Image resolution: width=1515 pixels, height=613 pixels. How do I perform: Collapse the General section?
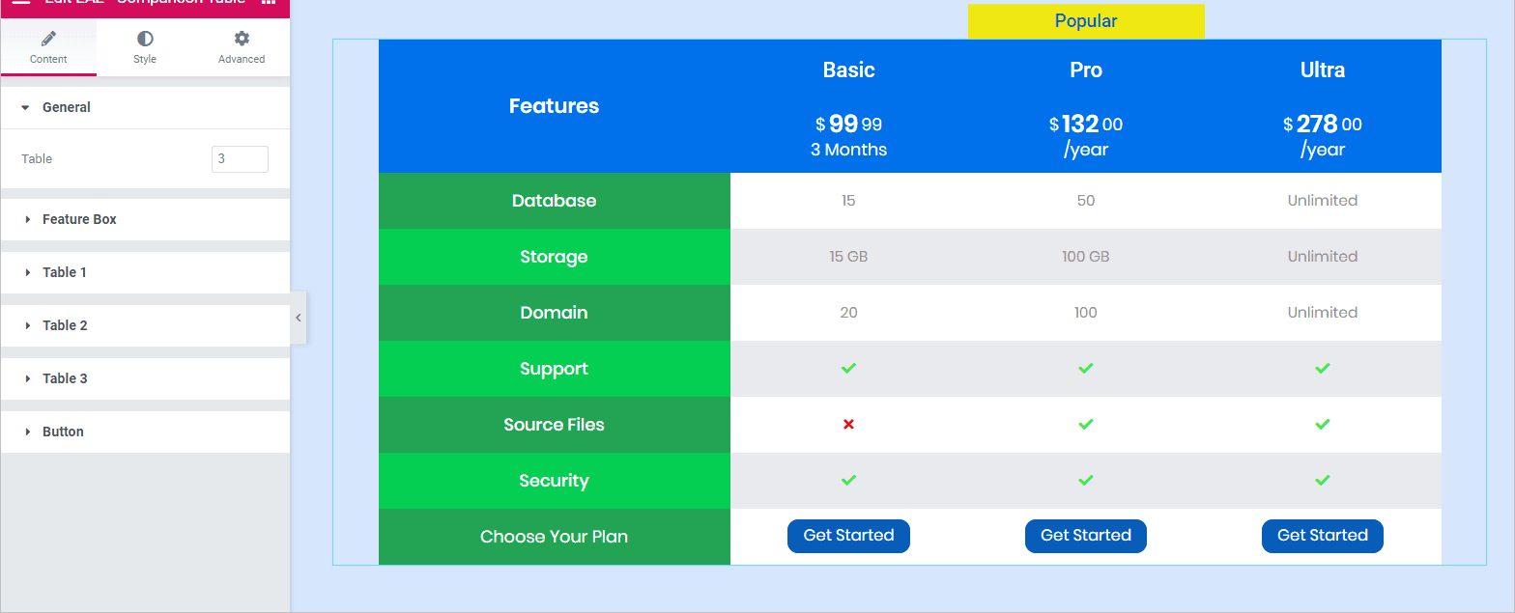[145, 107]
